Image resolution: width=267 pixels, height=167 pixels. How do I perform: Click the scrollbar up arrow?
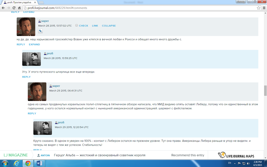(265, 13)
